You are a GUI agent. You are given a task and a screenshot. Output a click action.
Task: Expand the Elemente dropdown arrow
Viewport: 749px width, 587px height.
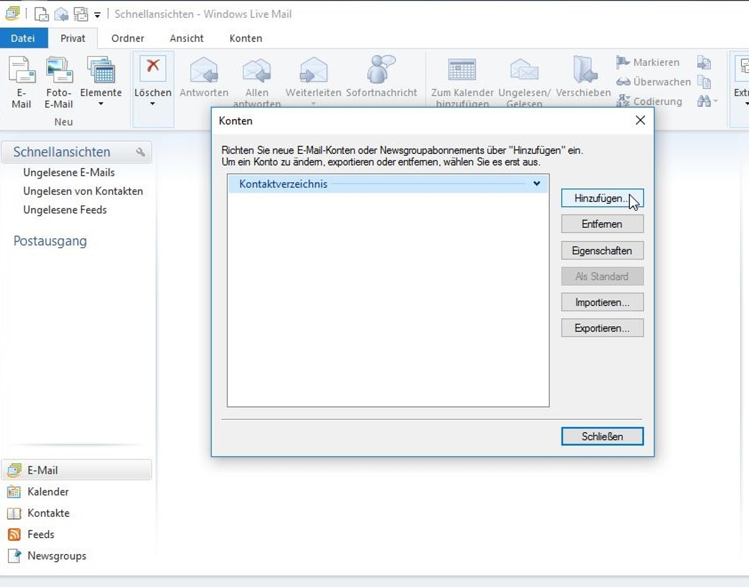pyautogui.click(x=101, y=103)
